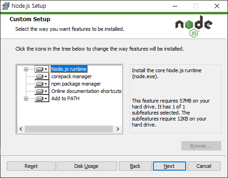Go Back to the previous step
This screenshot has width=228, height=178.
tap(135, 166)
